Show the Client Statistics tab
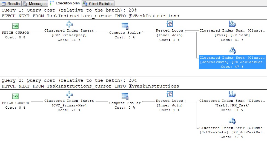267x141 pixels. tap(98, 4)
